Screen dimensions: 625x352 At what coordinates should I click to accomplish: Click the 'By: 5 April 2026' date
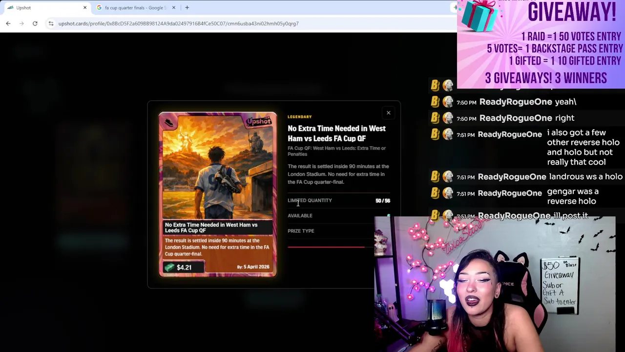tap(253, 267)
